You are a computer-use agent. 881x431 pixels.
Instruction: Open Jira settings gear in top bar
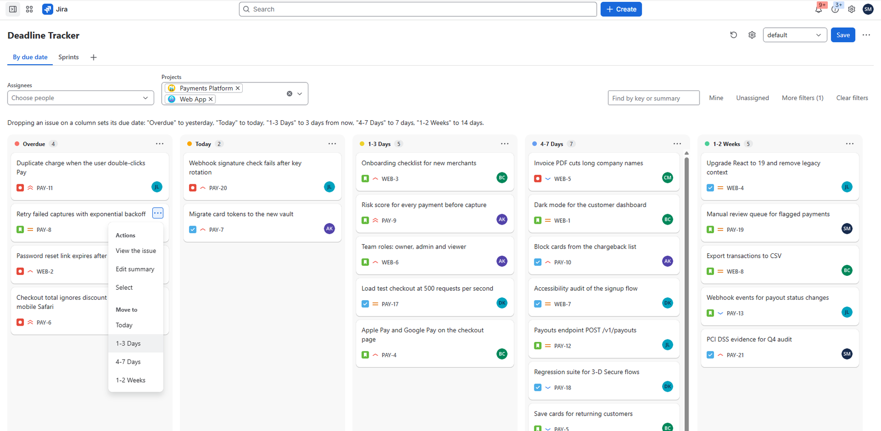(851, 9)
